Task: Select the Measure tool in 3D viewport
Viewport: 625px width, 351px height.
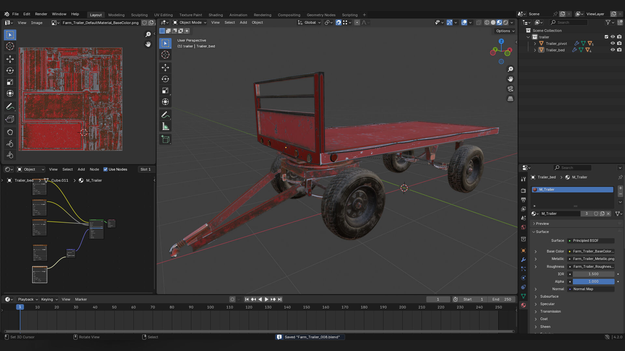Action: [x=165, y=126]
